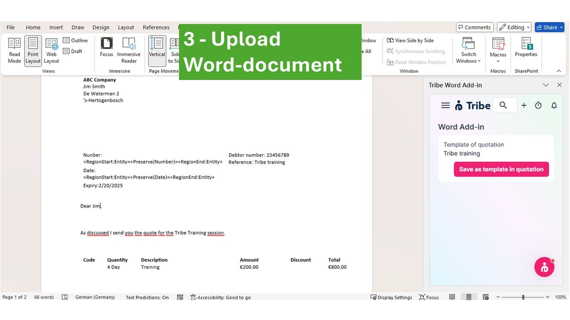This screenshot has width=570, height=320.
Task: Click Debtor number: 23456789 text
Action: [259, 155]
